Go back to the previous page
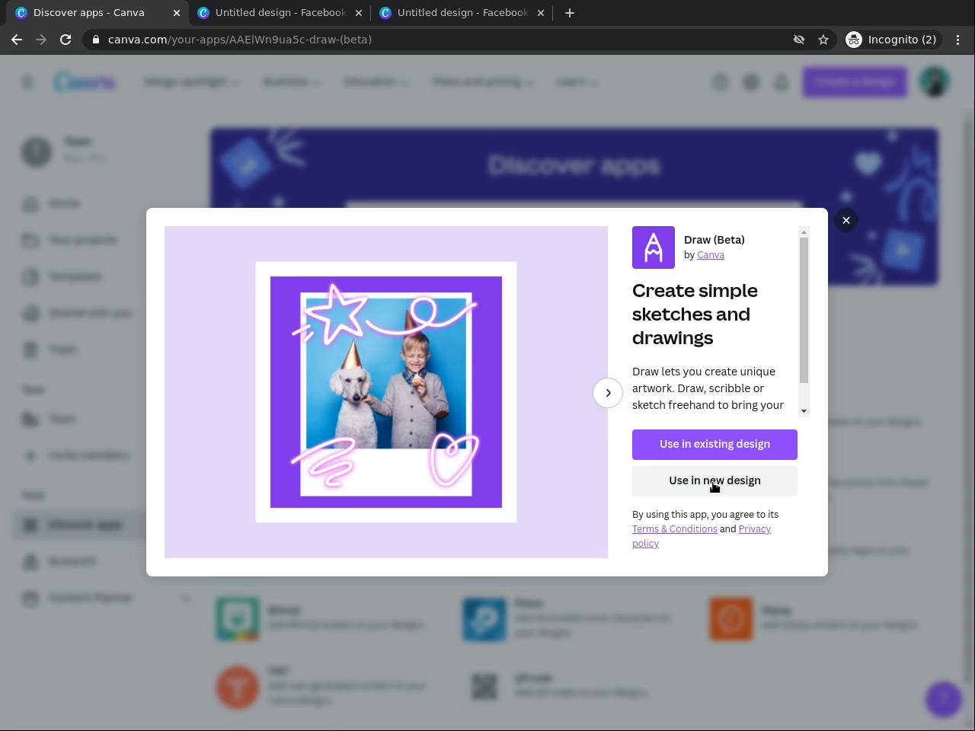The height and width of the screenshot is (731, 975). coord(17,40)
